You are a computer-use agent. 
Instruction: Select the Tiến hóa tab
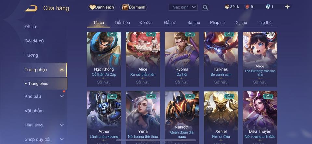click(x=122, y=23)
